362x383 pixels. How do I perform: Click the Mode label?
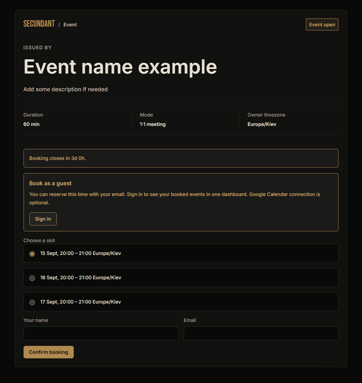[146, 115]
